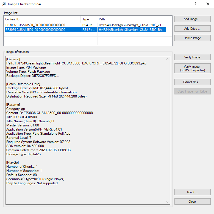Click the Image Type: PS4 Package line
214x214 pixels.
coord(26,67)
